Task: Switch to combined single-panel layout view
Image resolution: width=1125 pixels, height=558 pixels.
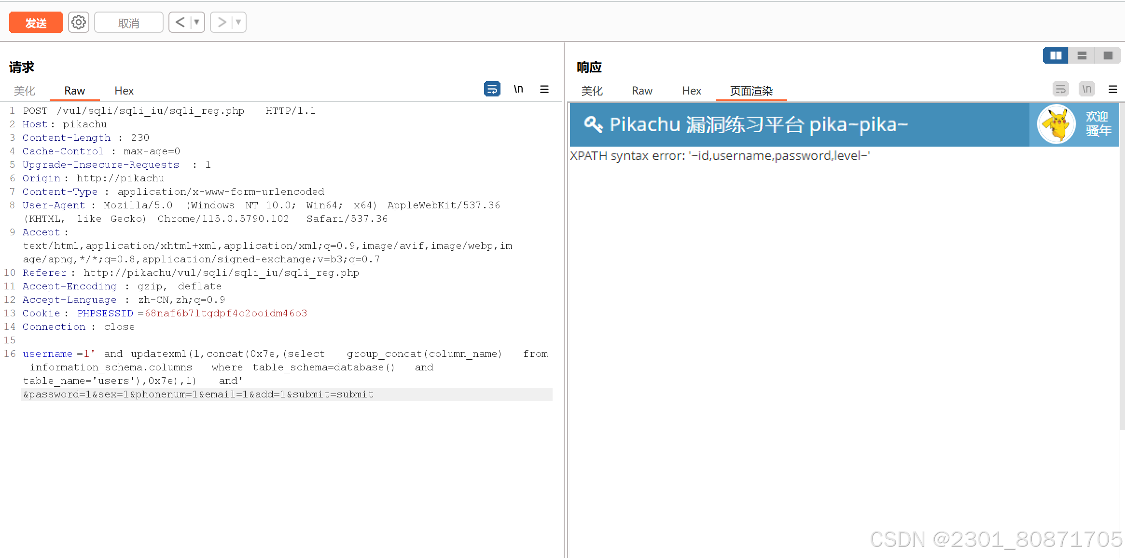Action: (1108, 55)
